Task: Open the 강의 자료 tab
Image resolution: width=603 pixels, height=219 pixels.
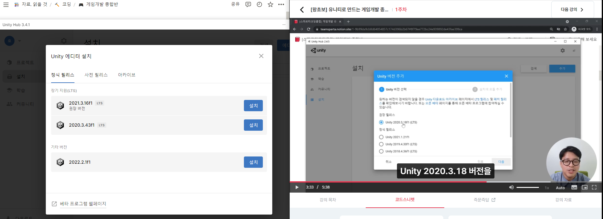Action: coord(563,200)
